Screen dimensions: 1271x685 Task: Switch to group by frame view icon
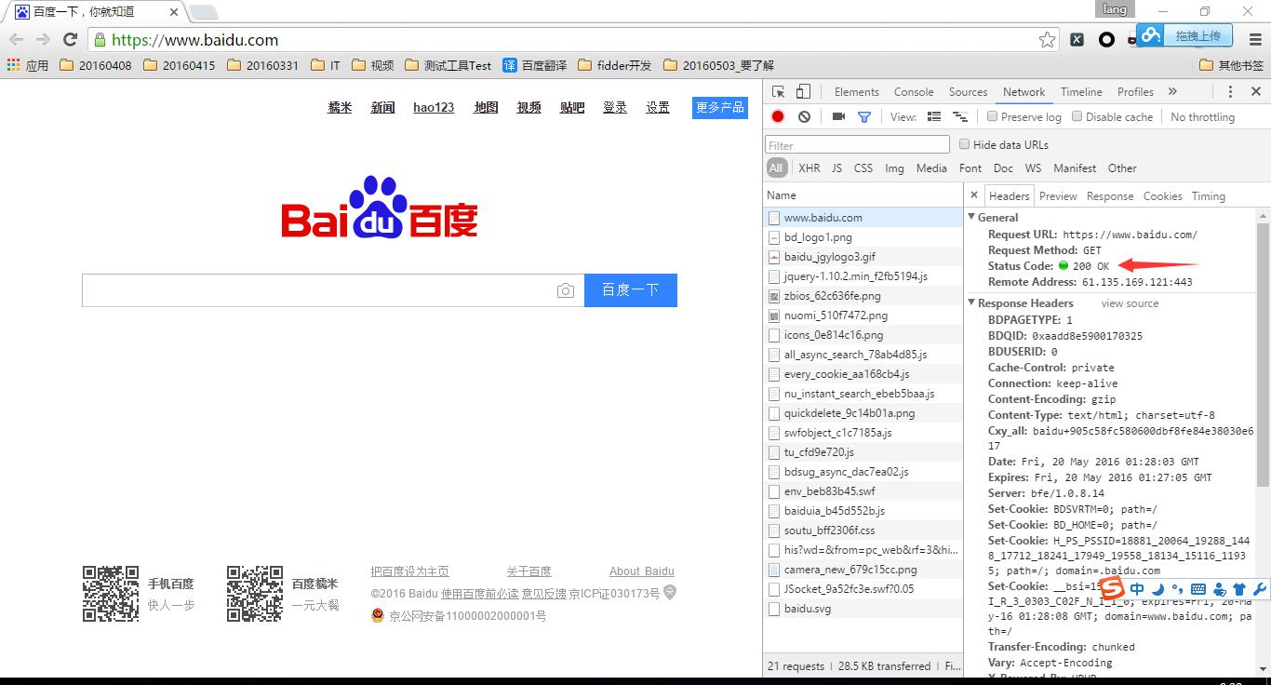[960, 116]
